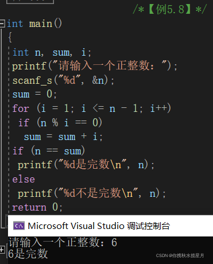The image size is (213, 264).
Task: Click the debug console window icon
Action: click(19, 226)
